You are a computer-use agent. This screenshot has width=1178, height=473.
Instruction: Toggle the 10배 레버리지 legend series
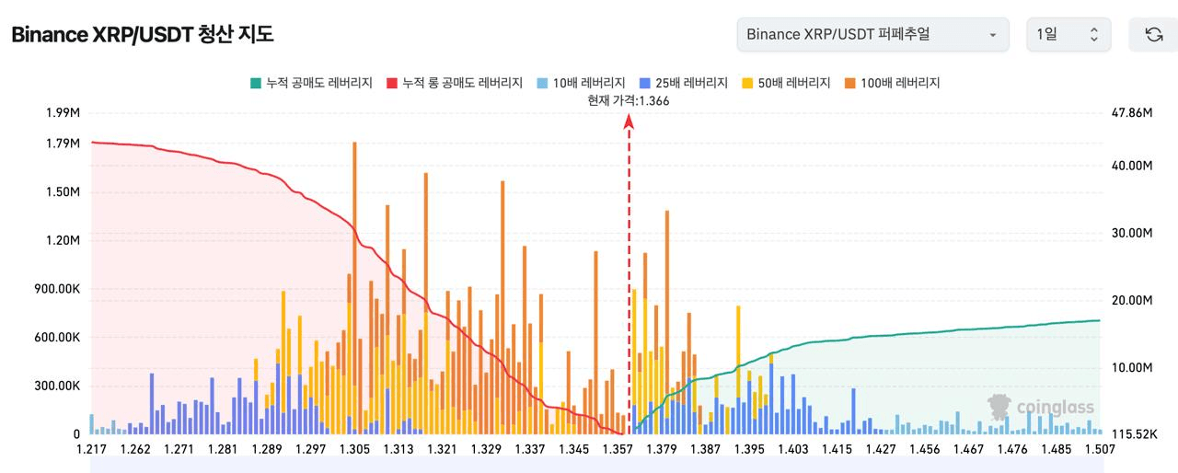coord(582,83)
